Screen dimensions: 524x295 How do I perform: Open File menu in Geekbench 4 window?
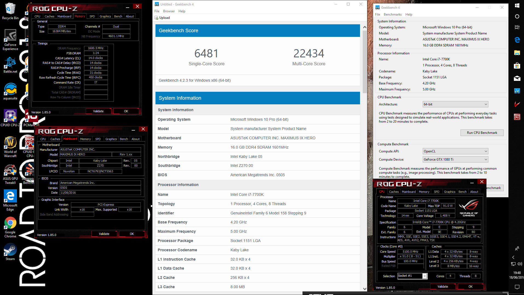click(378, 14)
